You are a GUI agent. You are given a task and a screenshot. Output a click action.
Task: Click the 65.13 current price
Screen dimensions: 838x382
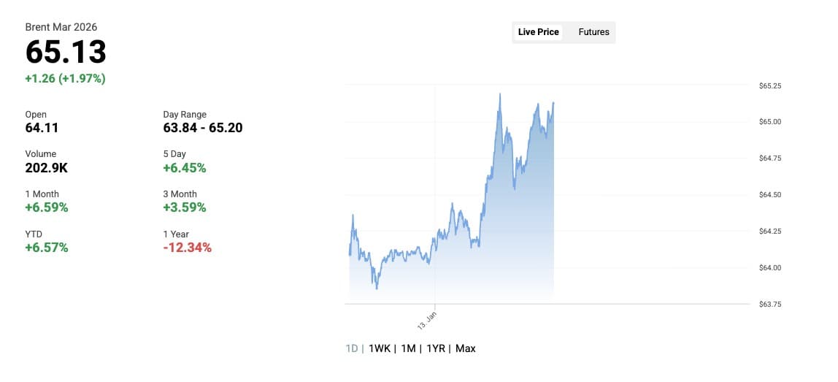click(x=66, y=53)
